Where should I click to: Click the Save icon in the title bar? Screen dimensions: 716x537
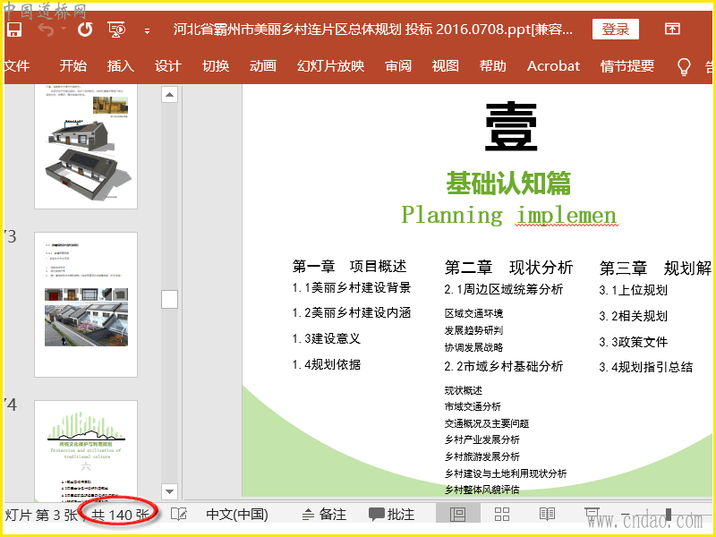14,30
